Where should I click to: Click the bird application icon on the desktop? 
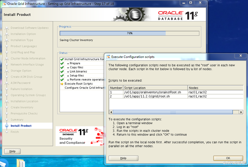tap(4, 163)
